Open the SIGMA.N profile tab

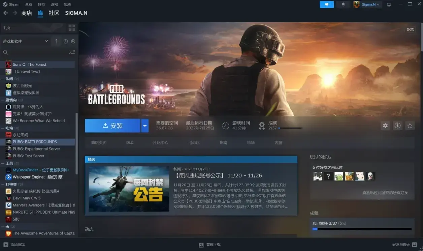[x=76, y=13]
